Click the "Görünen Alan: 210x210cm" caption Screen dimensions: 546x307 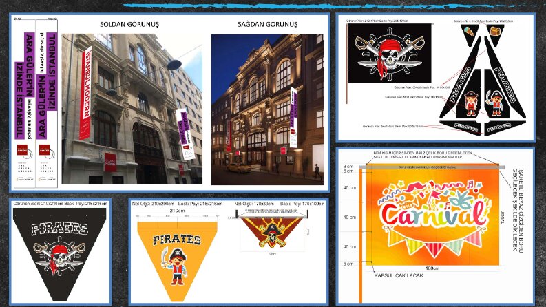click(39, 203)
